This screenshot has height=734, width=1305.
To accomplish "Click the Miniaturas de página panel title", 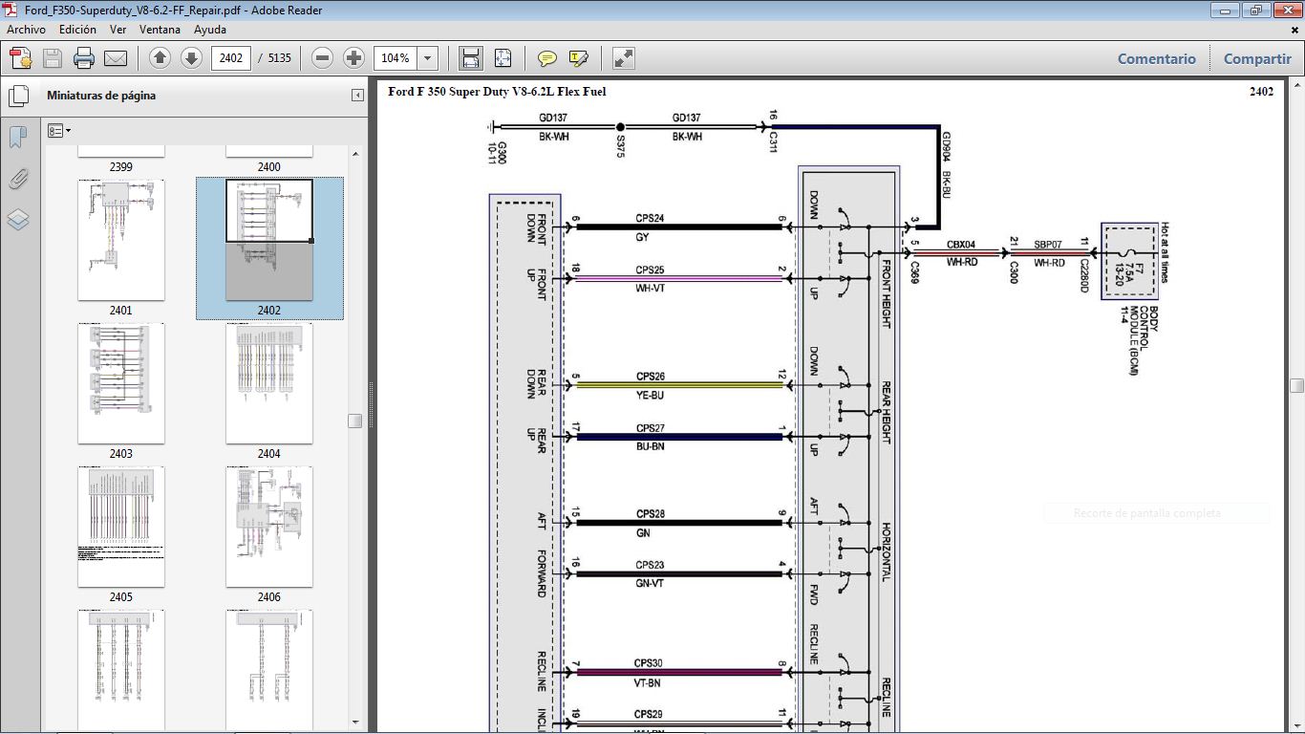I will [101, 96].
